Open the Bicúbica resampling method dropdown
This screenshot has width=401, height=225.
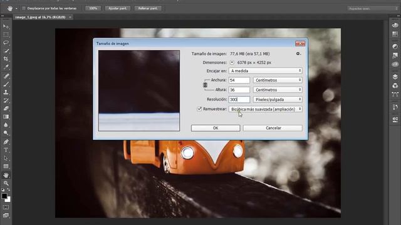[266, 109]
